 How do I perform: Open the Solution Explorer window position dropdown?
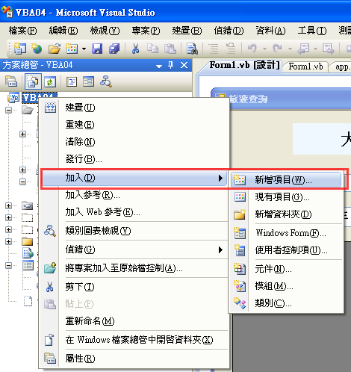coord(159,66)
